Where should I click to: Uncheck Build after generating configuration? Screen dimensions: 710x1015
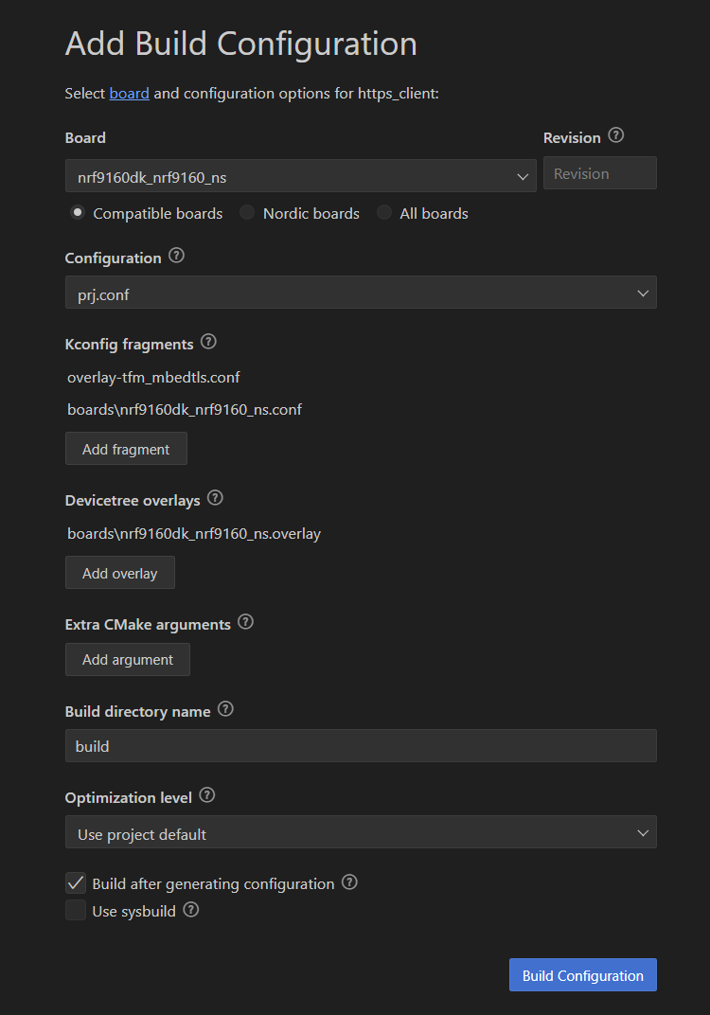point(76,883)
